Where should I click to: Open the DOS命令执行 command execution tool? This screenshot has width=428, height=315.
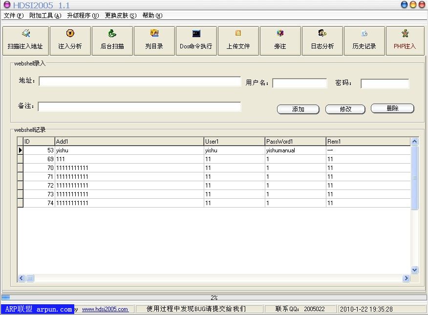pos(196,41)
